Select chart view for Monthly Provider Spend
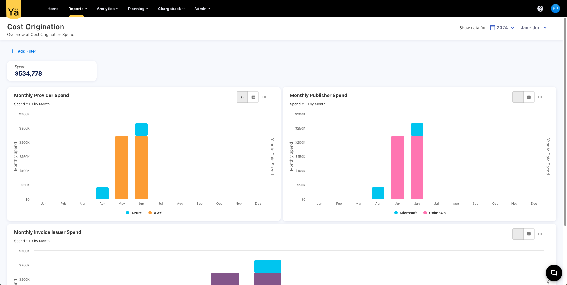 242,97
